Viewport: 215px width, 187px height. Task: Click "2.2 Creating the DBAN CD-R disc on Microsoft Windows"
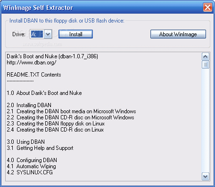[x=70, y=117]
